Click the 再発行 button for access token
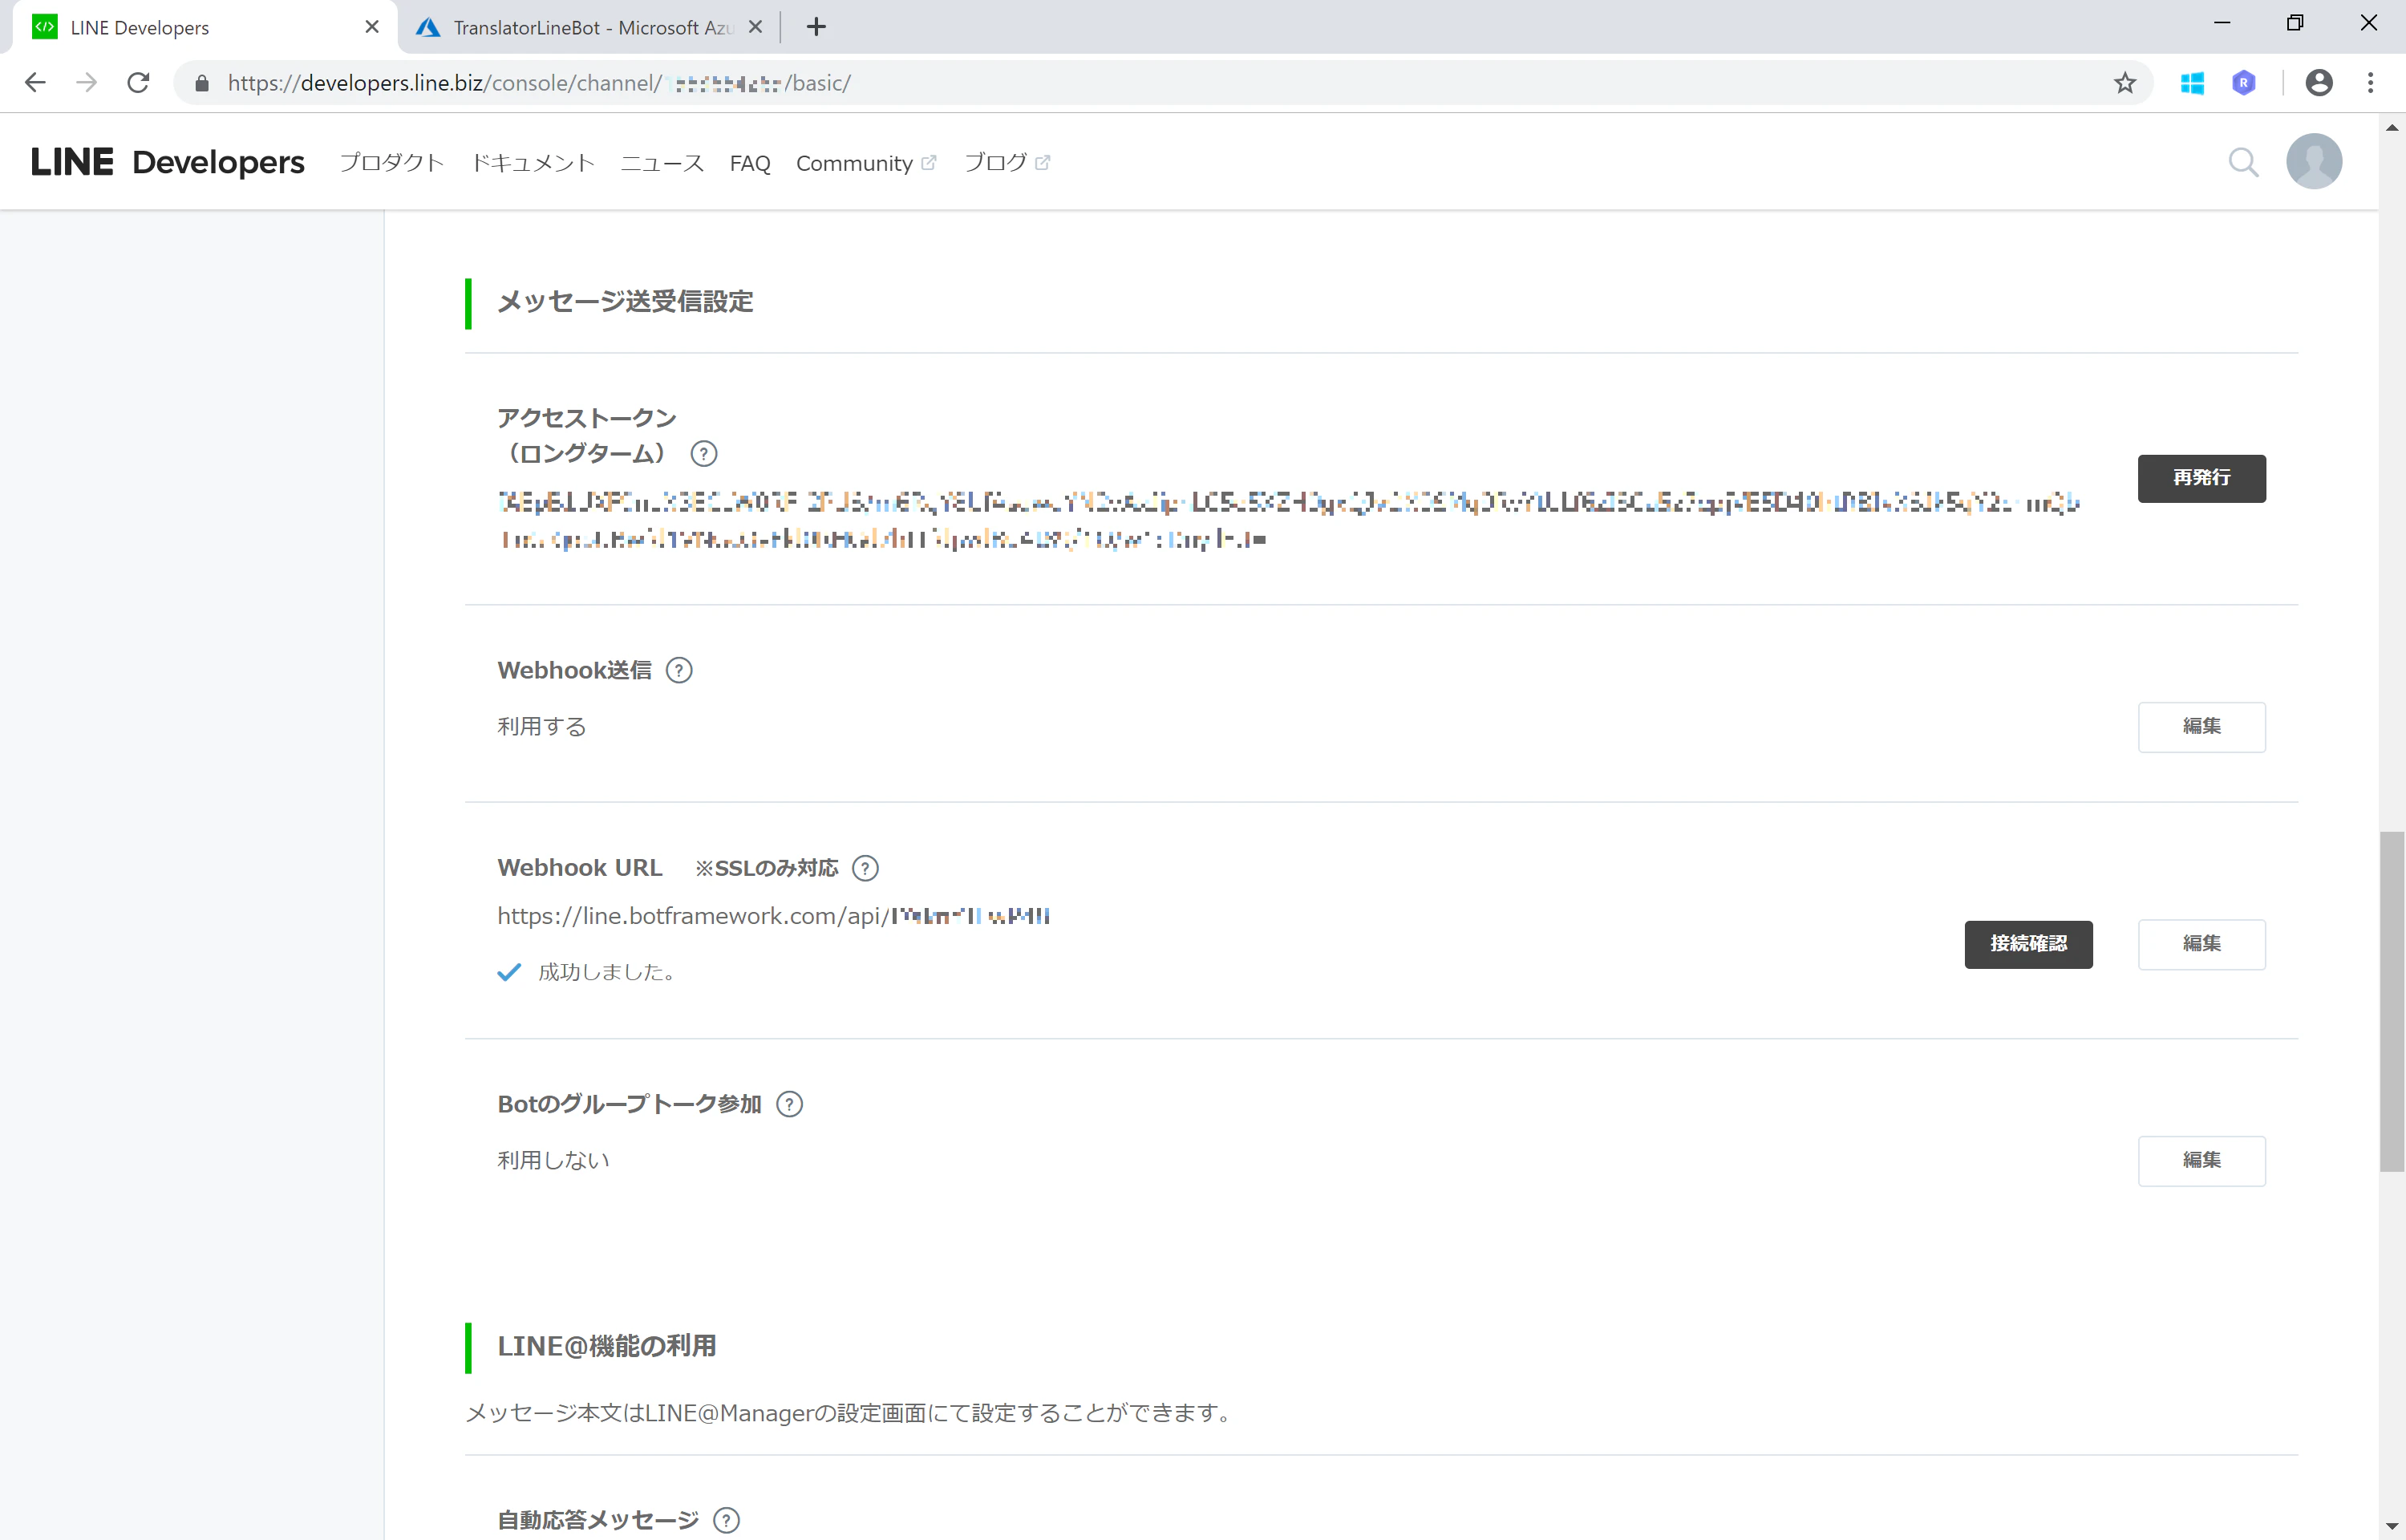The width and height of the screenshot is (2406, 1540). tap(2201, 478)
